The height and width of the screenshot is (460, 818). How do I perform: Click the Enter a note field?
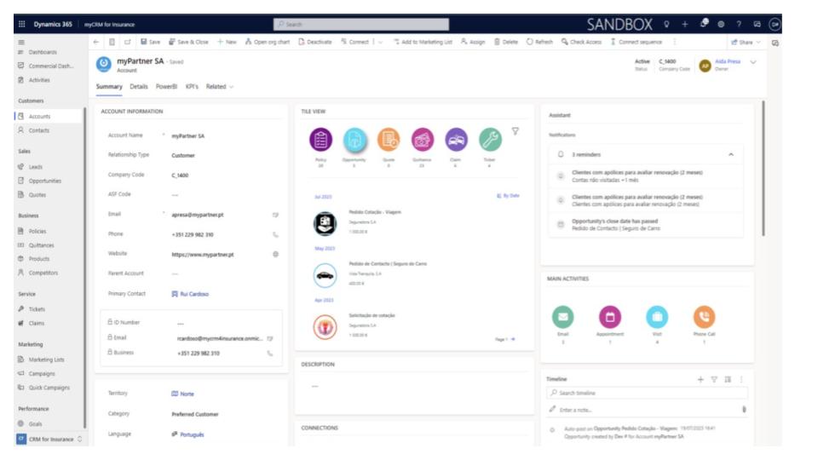point(647,410)
